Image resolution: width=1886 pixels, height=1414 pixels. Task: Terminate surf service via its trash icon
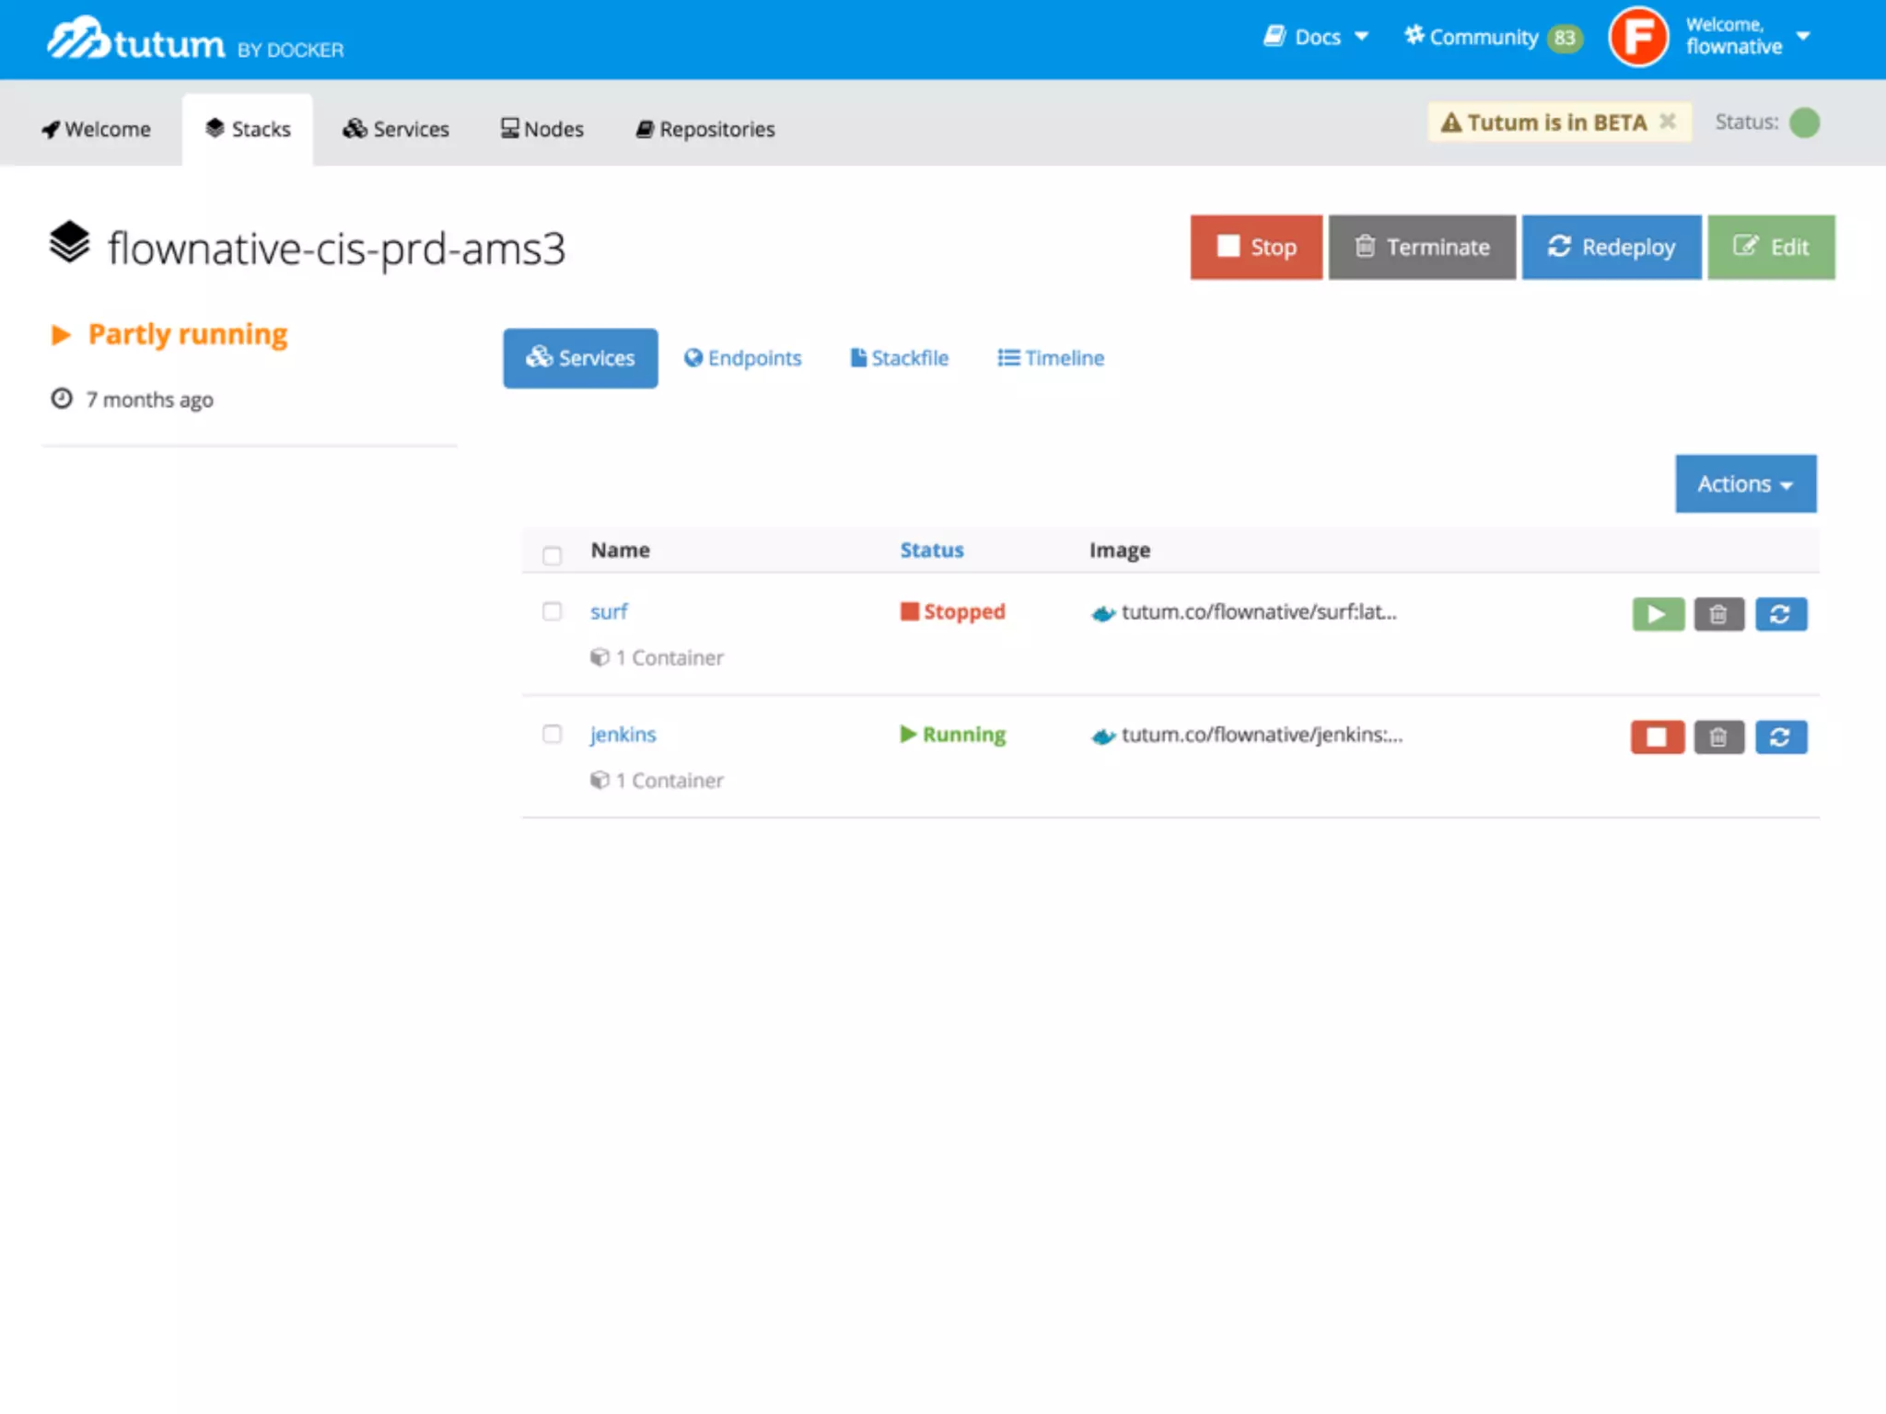point(1718,614)
